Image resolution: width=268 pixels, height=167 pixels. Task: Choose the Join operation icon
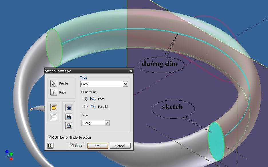click(69, 108)
